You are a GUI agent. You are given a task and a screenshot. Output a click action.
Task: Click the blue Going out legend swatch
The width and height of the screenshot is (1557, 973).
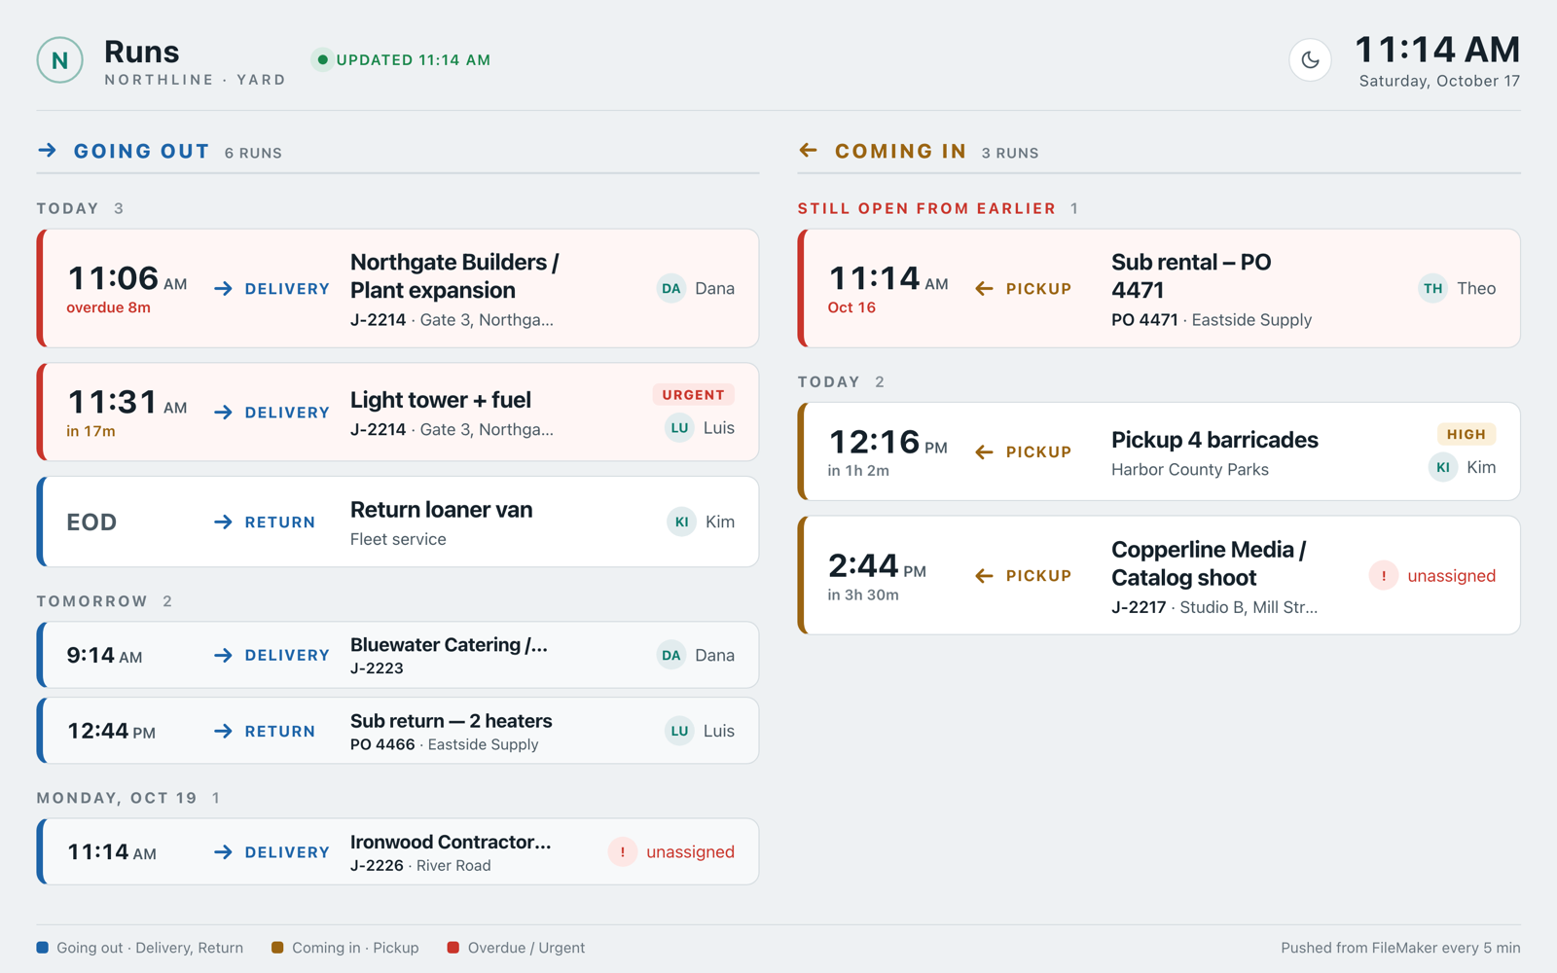click(43, 948)
